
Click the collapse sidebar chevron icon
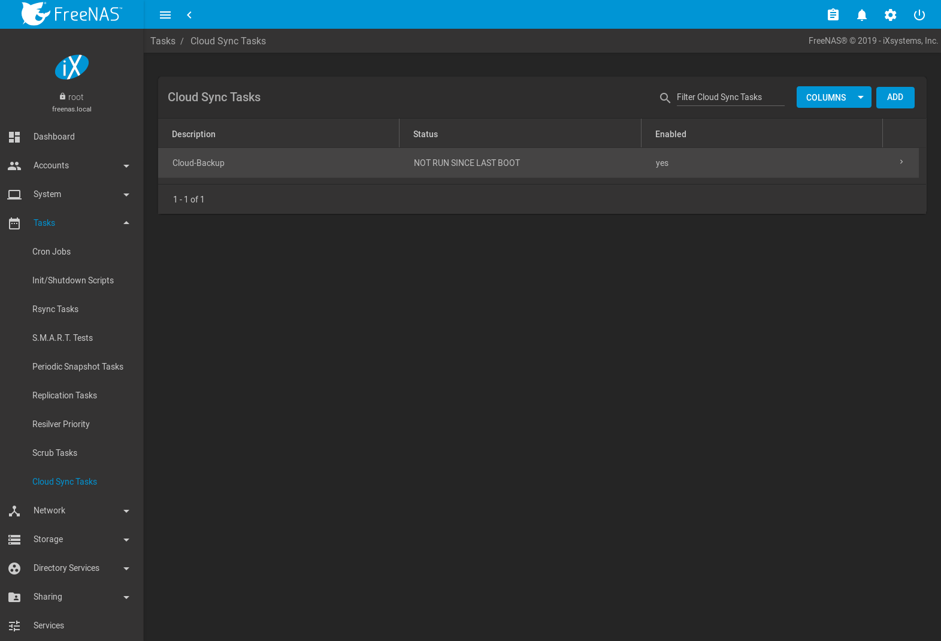click(x=189, y=15)
